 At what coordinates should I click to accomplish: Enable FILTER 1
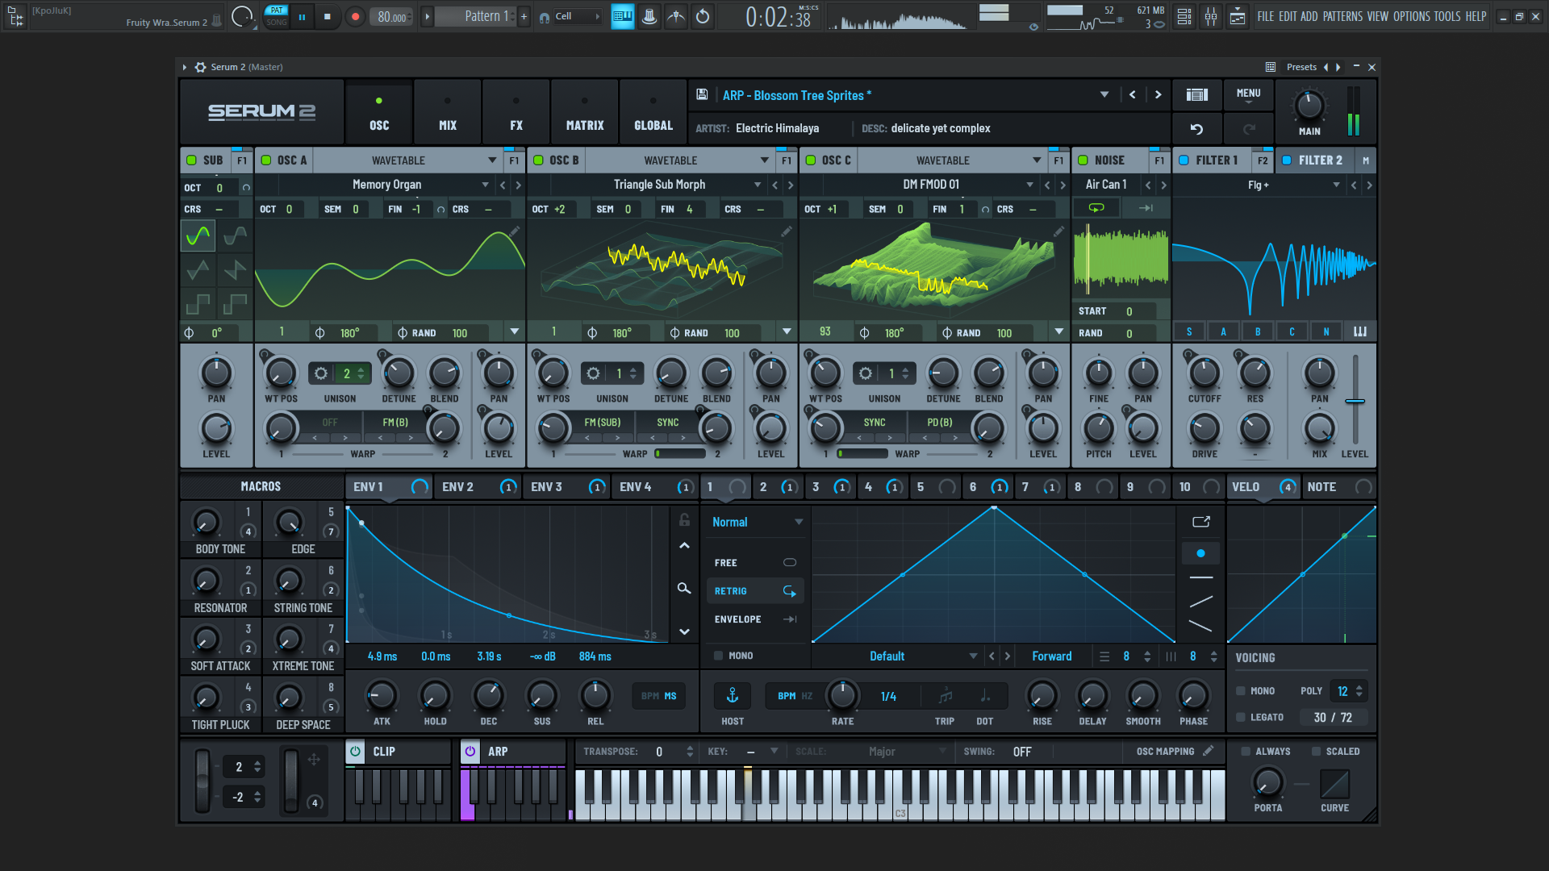(1184, 160)
